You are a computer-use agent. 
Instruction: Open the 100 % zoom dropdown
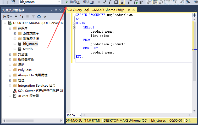pyautogui.click(x=80, y=115)
